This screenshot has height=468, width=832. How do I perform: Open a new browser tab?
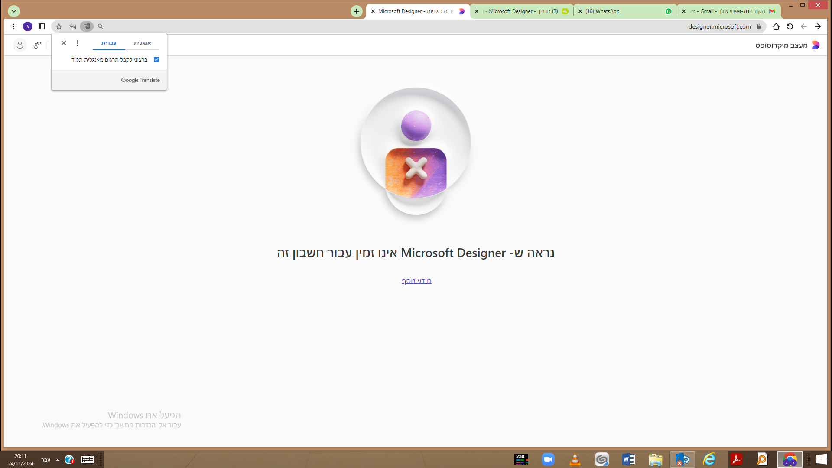[x=356, y=11]
